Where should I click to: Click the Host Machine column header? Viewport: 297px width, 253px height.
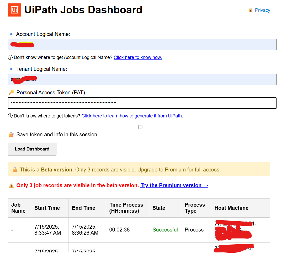[x=241, y=208]
